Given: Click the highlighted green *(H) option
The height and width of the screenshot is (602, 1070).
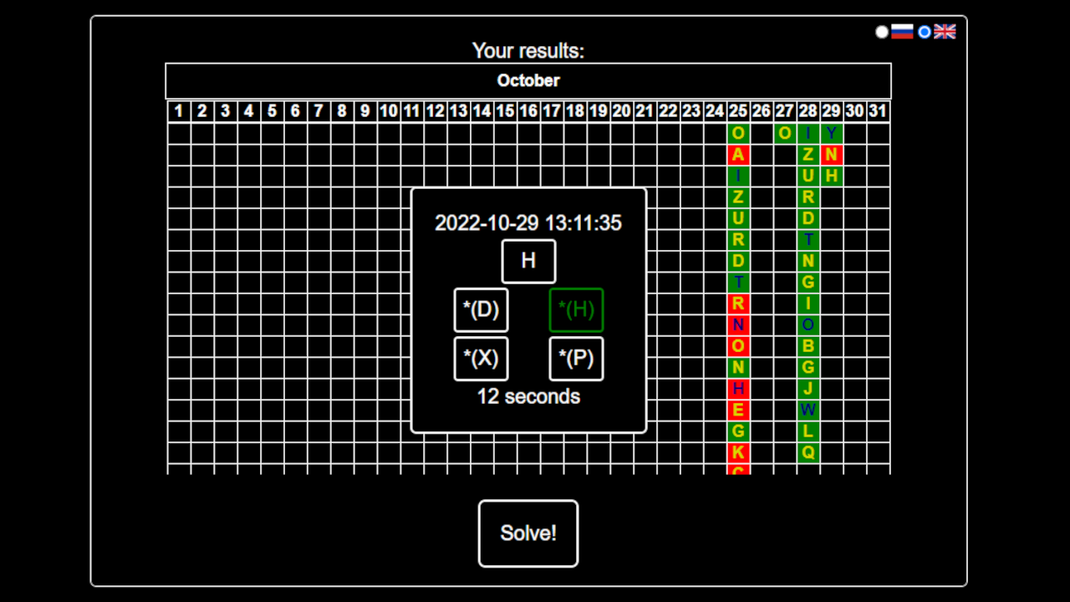Looking at the screenshot, I should click(x=576, y=309).
